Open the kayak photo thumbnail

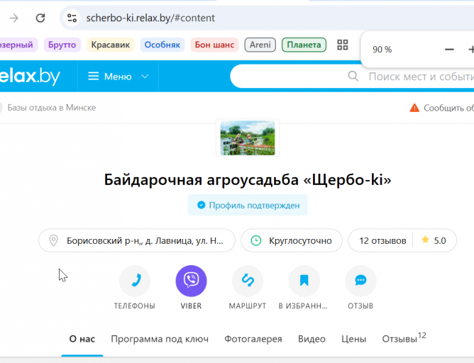click(x=248, y=138)
